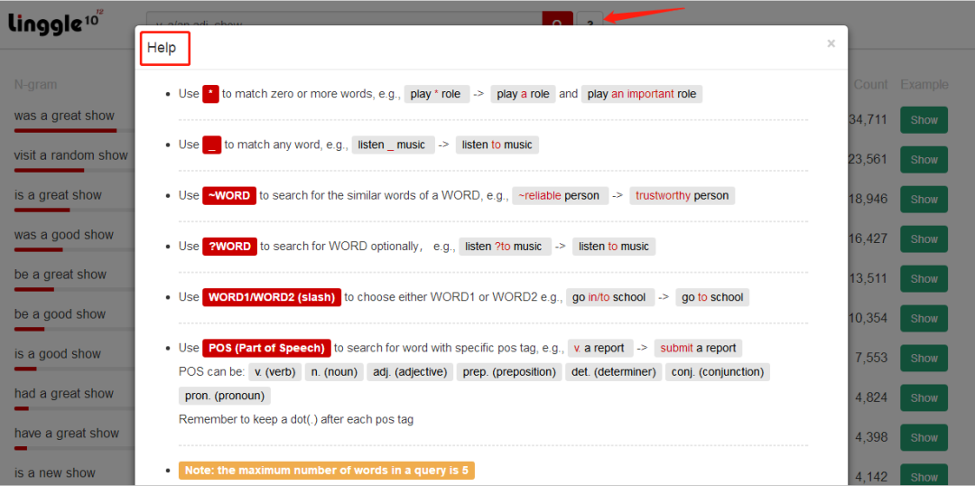
Task: Click the red search magnifier button
Action: [558, 20]
